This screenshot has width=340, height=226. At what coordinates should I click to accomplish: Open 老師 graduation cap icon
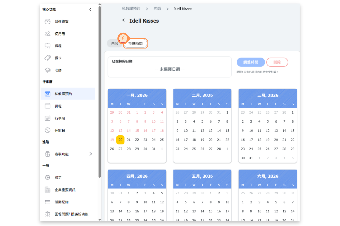[48, 70]
